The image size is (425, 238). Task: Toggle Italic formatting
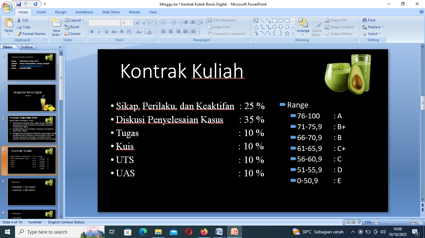99,32
